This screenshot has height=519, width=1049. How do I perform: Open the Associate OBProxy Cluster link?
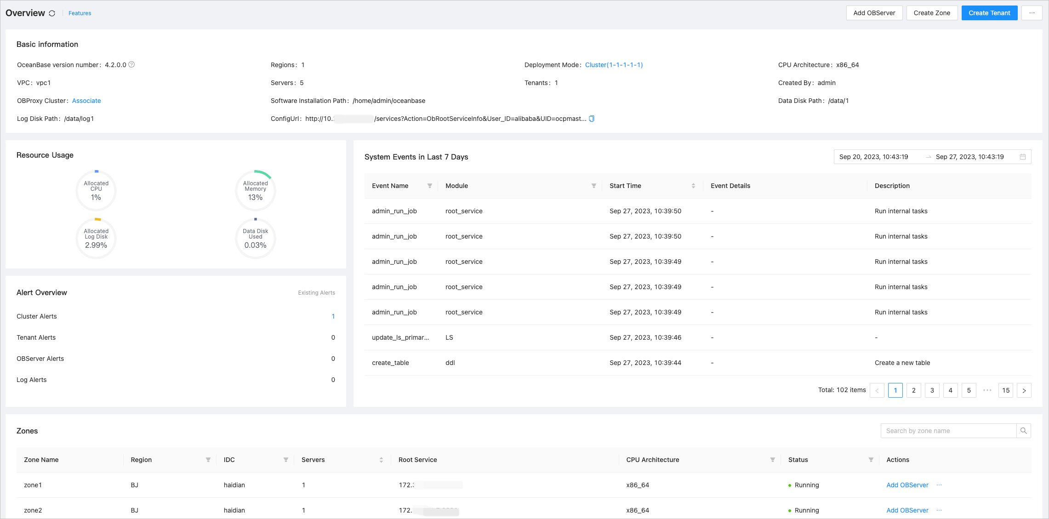coord(86,101)
